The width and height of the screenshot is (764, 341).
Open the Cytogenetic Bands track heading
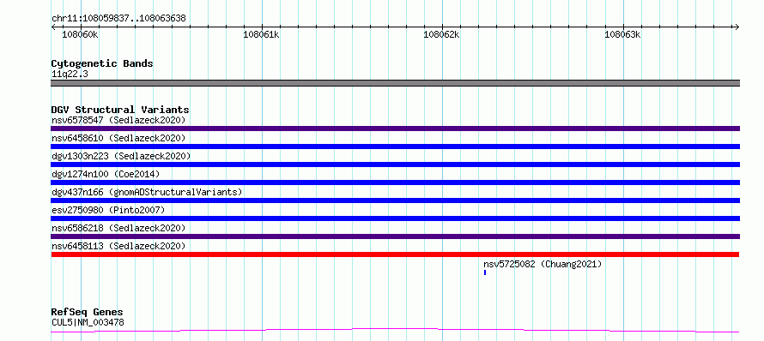[102, 63]
